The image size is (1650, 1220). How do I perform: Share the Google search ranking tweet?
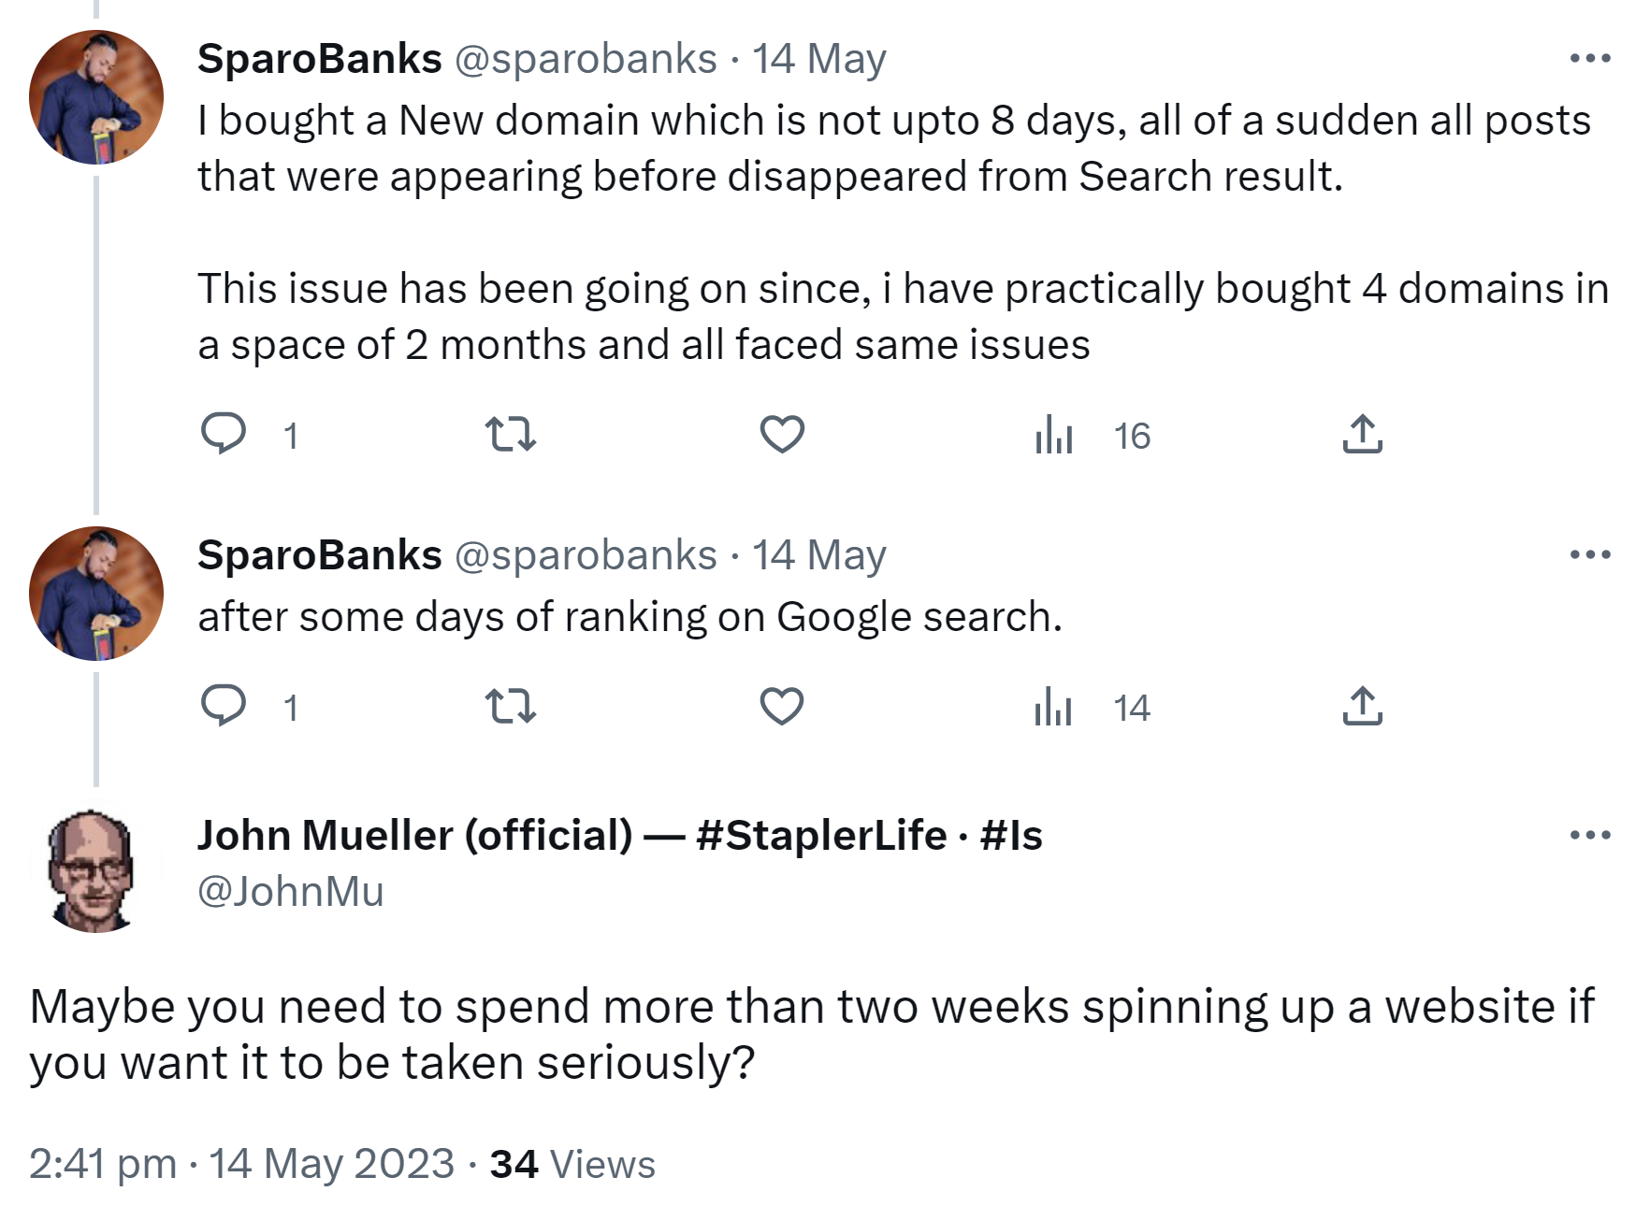[x=1362, y=706]
